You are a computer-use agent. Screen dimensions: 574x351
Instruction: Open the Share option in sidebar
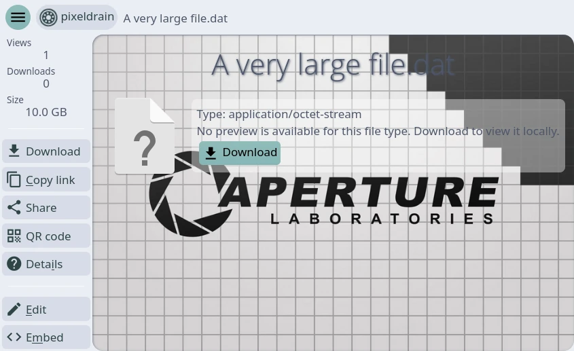[x=41, y=208]
